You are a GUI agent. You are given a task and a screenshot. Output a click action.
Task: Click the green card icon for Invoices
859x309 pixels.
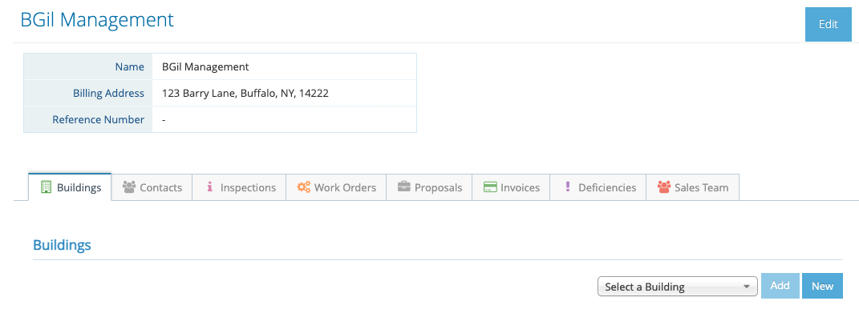[490, 187]
